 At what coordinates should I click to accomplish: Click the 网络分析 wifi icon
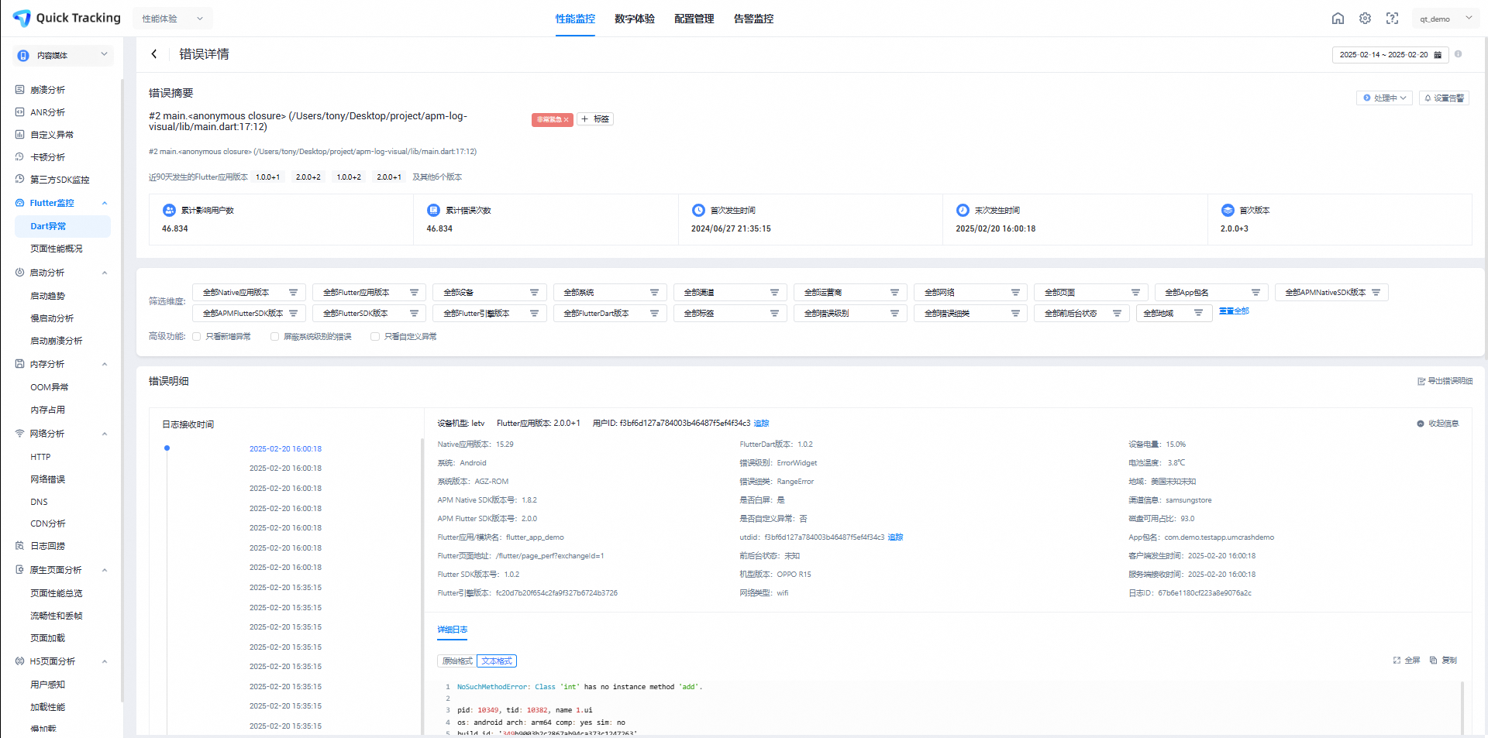[x=20, y=434]
